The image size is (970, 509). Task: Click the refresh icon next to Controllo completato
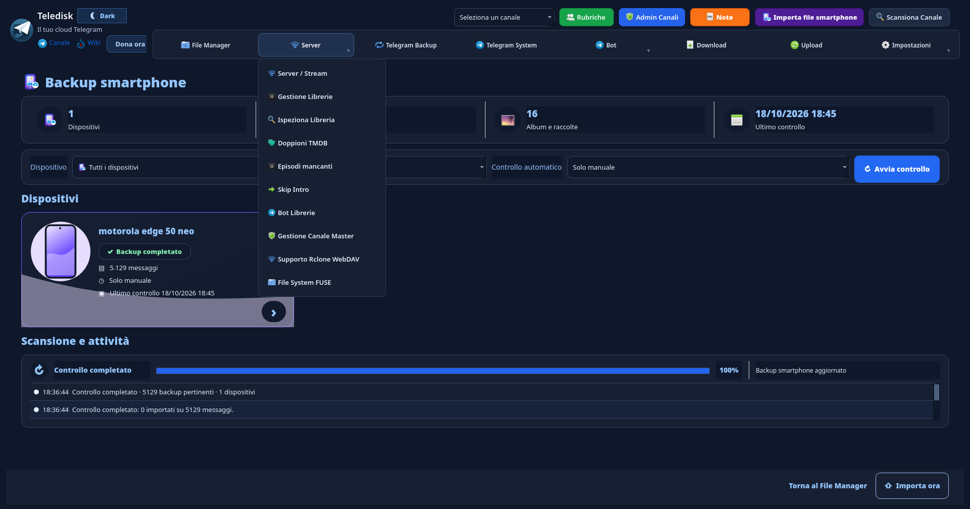click(x=39, y=370)
